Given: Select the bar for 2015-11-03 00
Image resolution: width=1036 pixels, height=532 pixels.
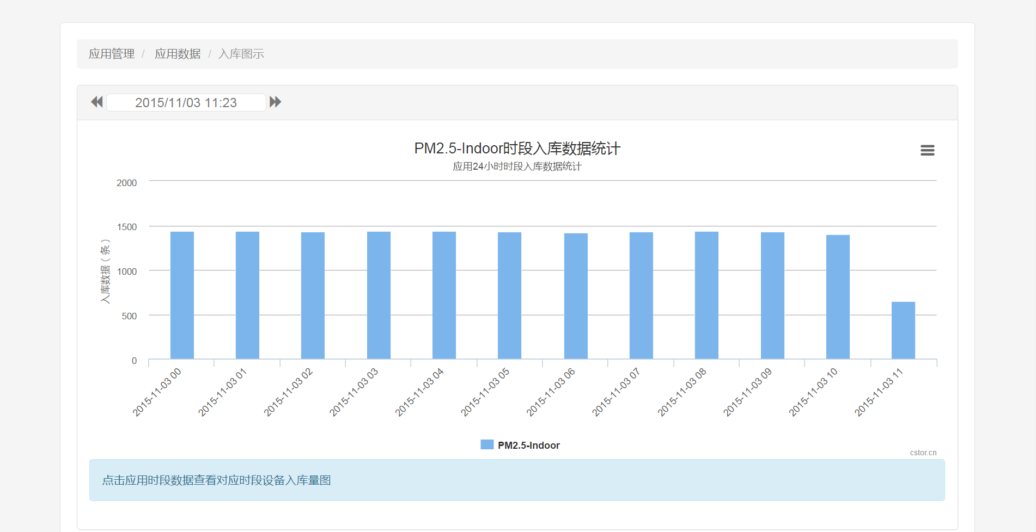Looking at the screenshot, I should tap(182, 295).
